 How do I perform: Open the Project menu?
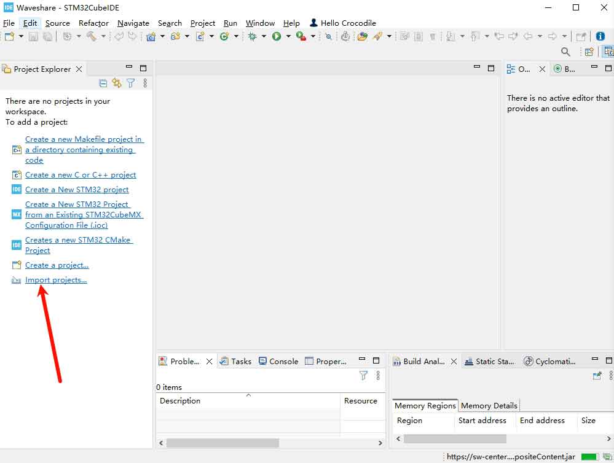pyautogui.click(x=202, y=23)
